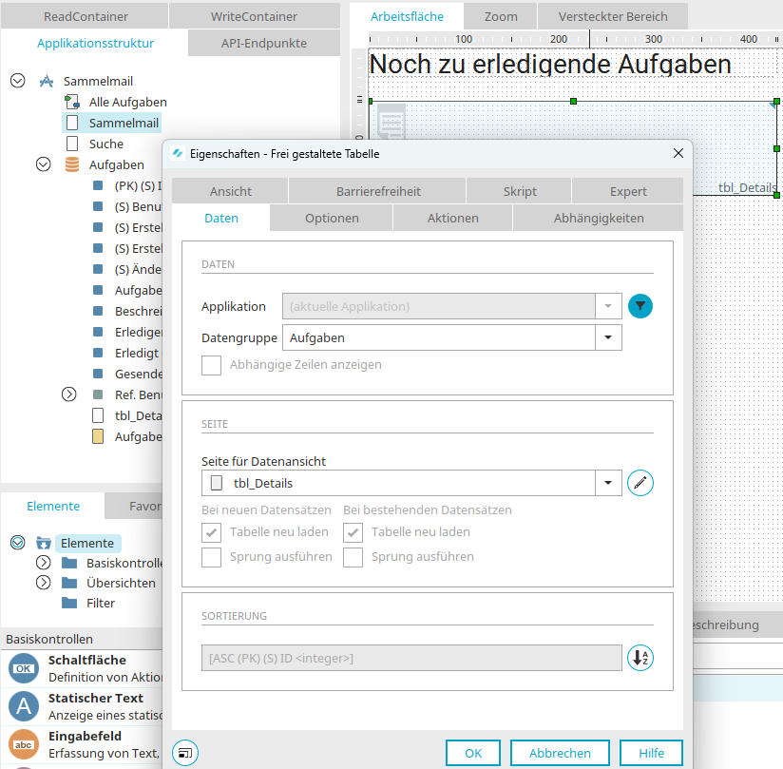Click the pencil edit icon for Datenansicht page
This screenshot has height=769, width=783.
[x=640, y=483]
